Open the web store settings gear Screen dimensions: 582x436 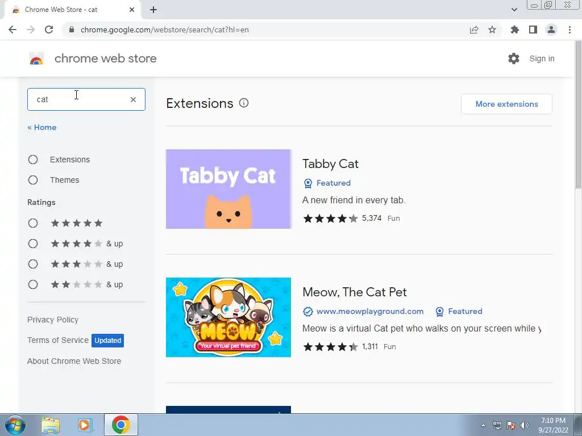click(514, 58)
